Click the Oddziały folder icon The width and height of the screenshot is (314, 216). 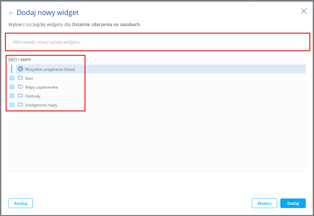20,96
